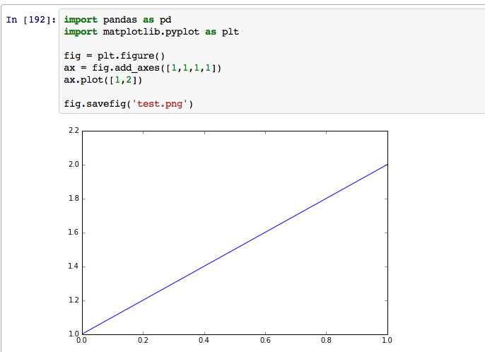Click the output plot image
The image size is (485, 352).
click(230, 237)
